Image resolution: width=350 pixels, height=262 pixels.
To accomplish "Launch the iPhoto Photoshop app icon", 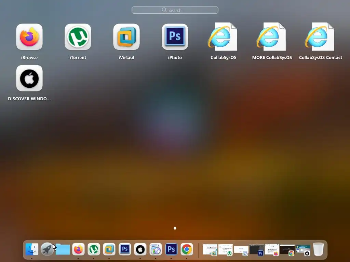I will point(175,37).
